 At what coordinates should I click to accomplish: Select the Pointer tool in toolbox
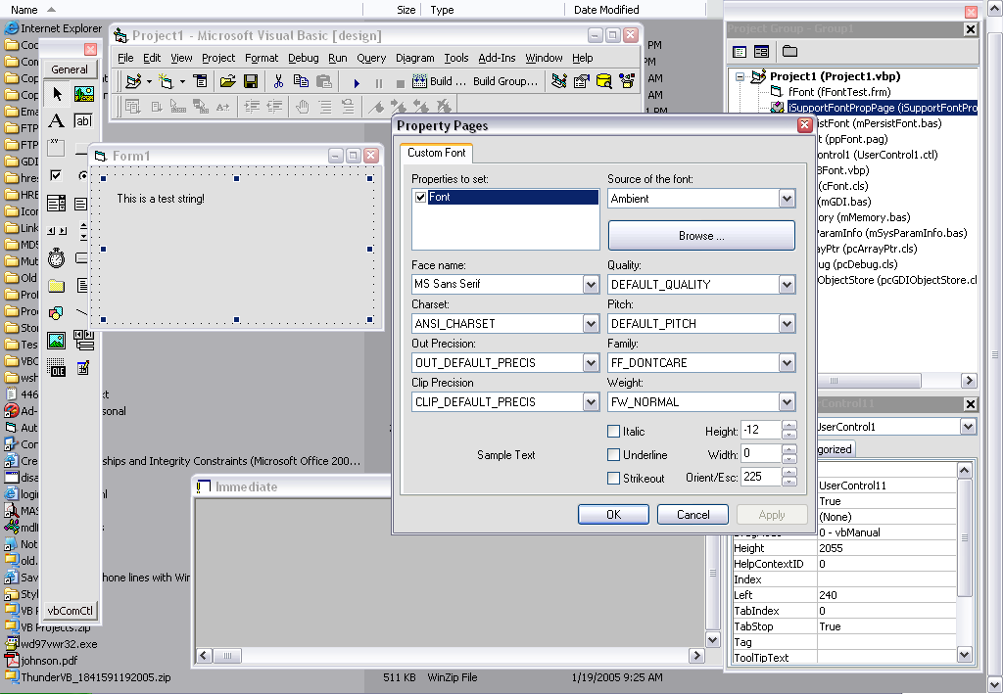pyautogui.click(x=57, y=94)
